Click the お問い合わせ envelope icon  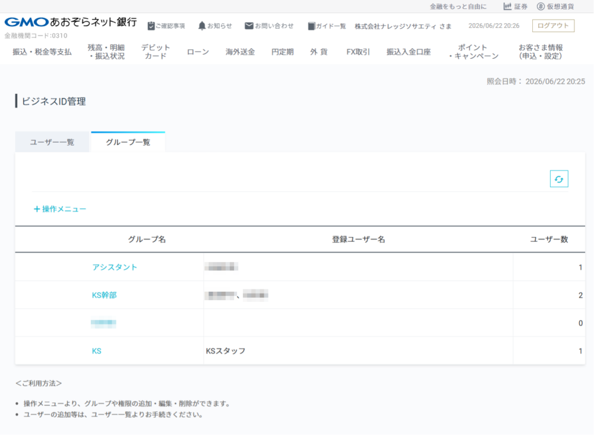point(249,26)
